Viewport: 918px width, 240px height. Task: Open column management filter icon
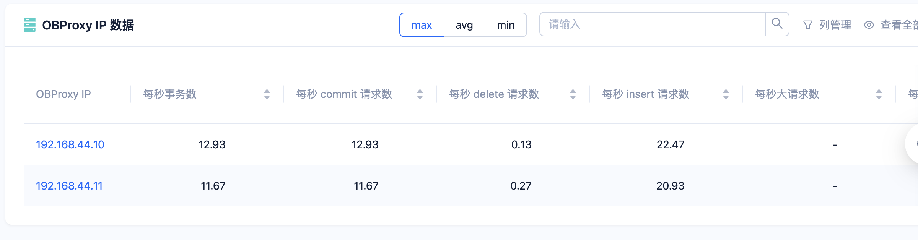click(x=807, y=25)
